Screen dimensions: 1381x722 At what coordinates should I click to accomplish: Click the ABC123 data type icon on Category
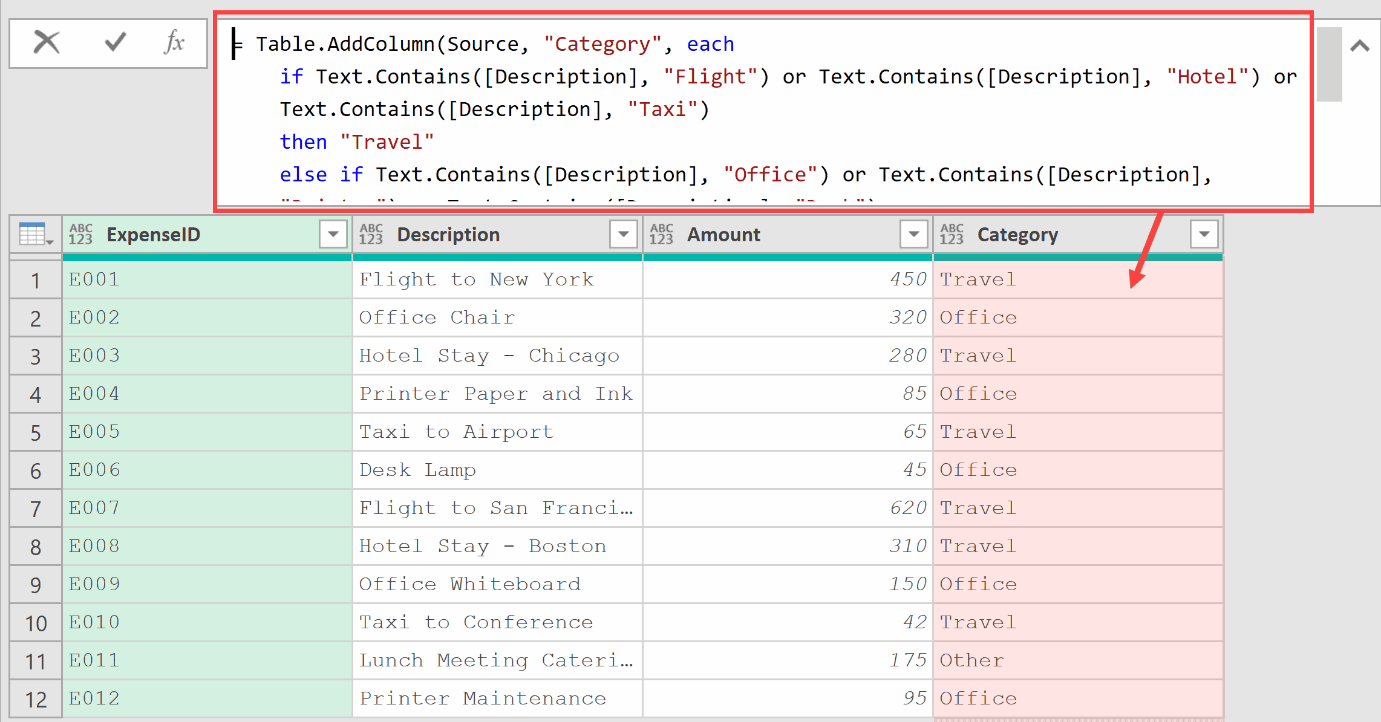point(952,235)
